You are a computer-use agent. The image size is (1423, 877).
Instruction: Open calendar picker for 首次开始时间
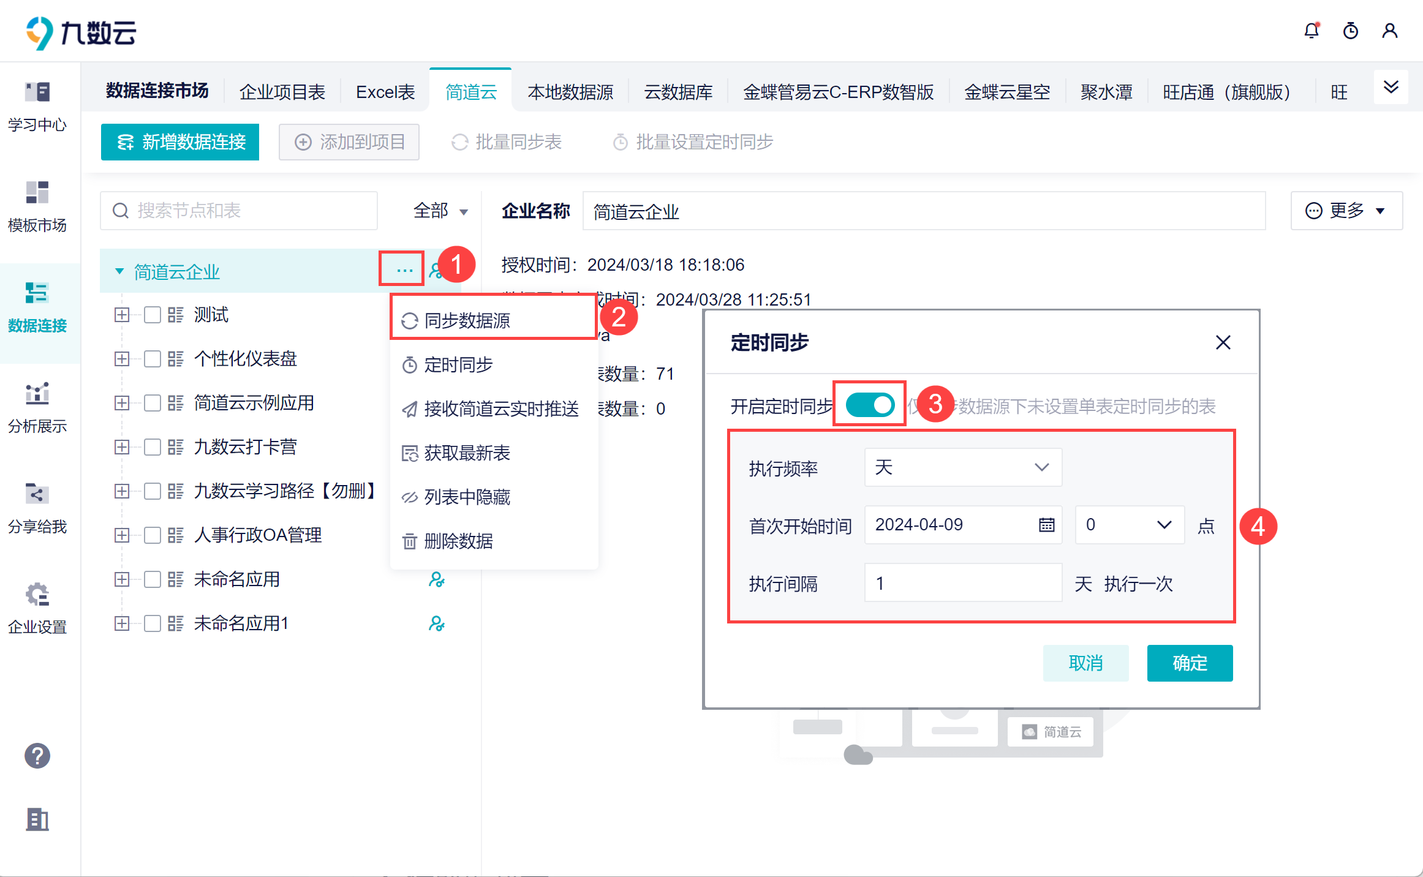point(1046,525)
